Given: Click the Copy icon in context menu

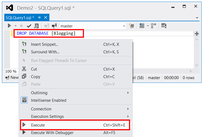Looking at the screenshot, I should [x=24, y=76].
